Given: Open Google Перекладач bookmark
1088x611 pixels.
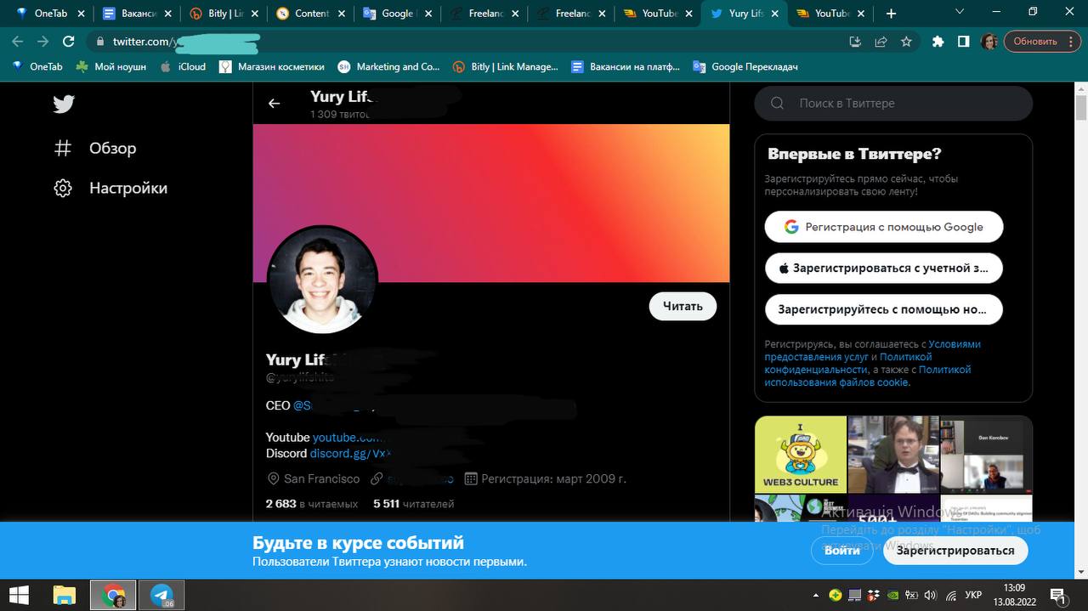Looking at the screenshot, I should [745, 66].
